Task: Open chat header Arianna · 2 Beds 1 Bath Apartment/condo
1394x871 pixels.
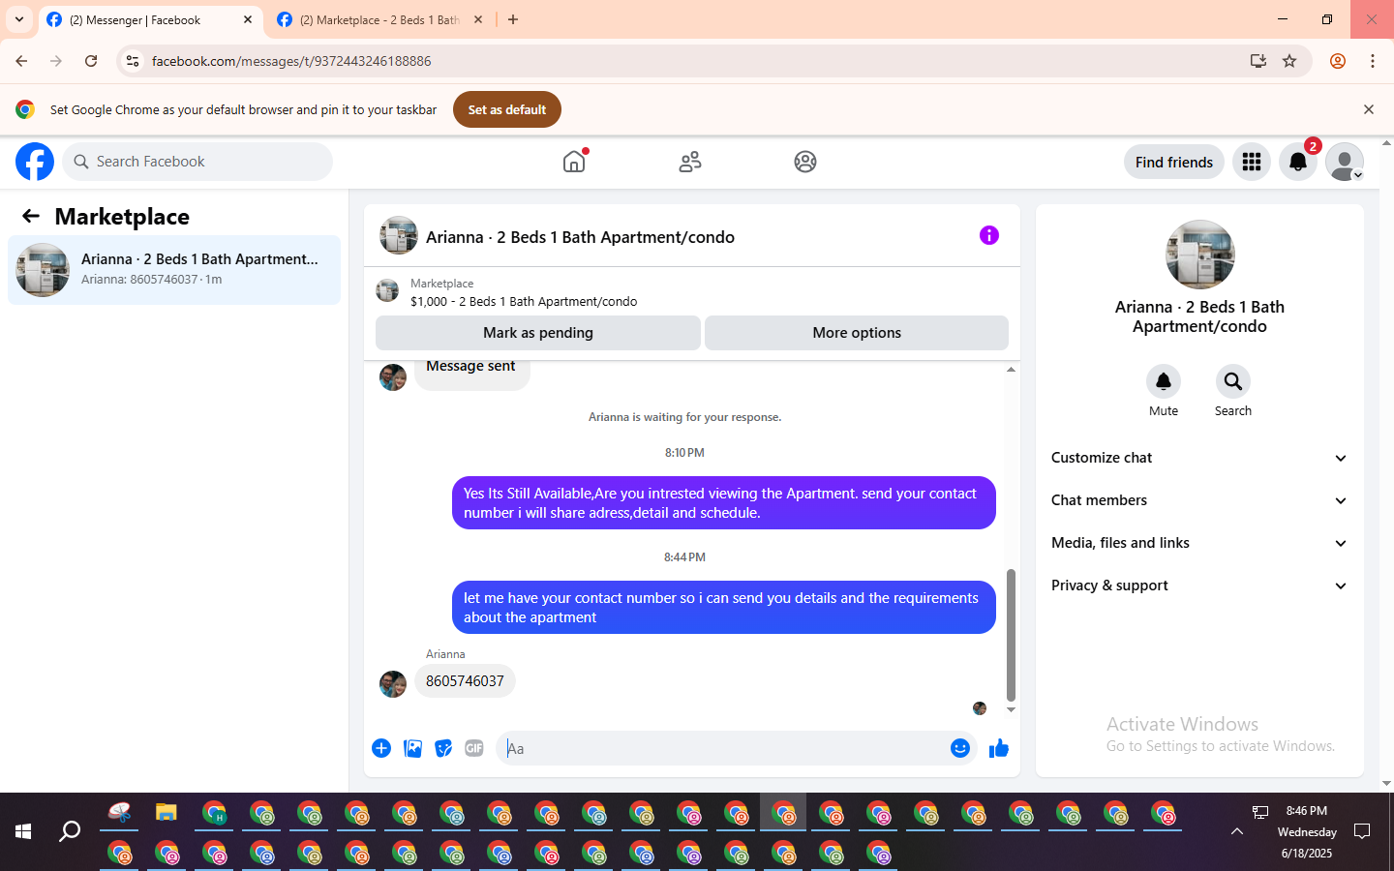Action: [580, 237]
